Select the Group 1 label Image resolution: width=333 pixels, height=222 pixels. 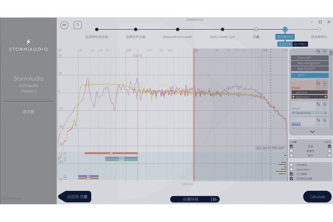[296, 88]
